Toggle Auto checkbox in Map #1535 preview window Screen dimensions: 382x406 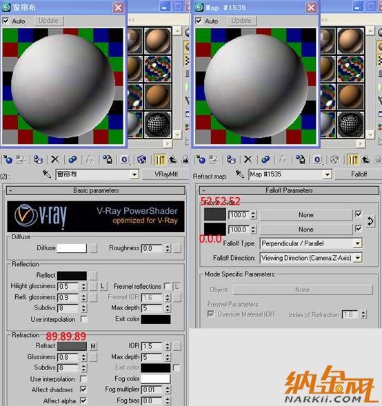pos(199,21)
